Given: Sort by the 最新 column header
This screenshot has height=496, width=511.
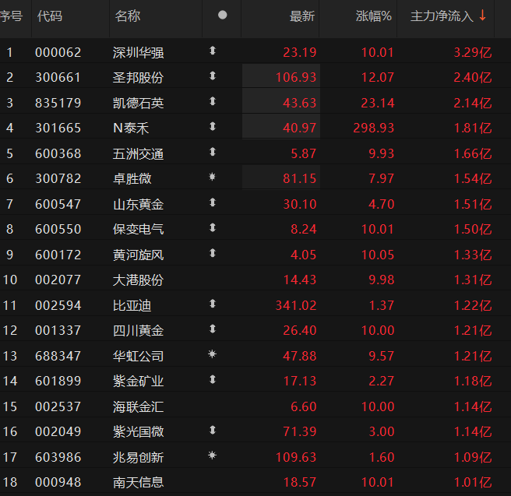Looking at the screenshot, I should (302, 16).
